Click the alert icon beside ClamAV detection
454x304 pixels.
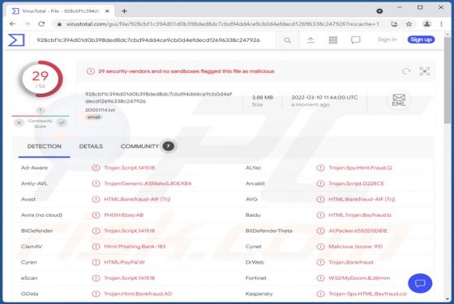click(96, 247)
